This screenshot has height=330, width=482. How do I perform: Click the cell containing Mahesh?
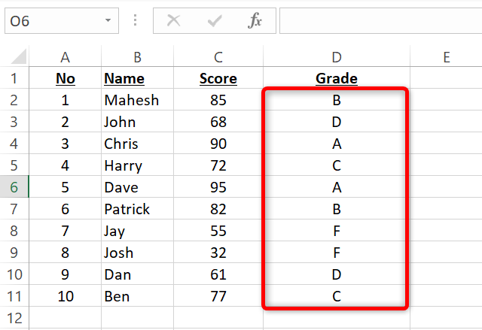coord(137,100)
